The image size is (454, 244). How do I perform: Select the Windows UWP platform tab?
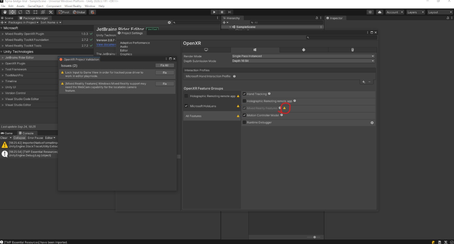[x=255, y=50]
